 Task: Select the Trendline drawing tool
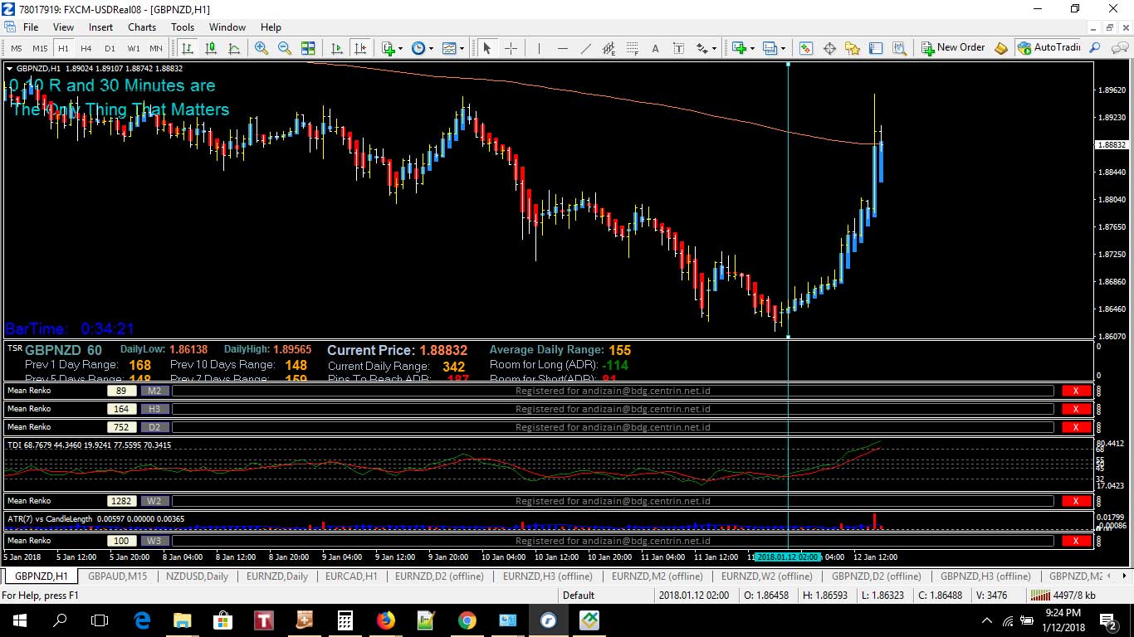point(586,48)
